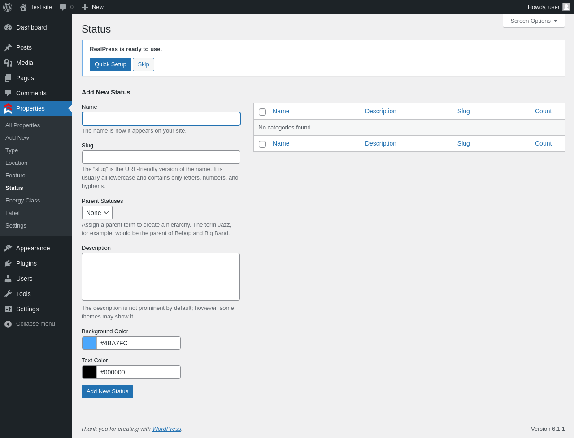The image size is (574, 438).
Task: Open the Dashboard gauge icon
Action: pos(8,27)
